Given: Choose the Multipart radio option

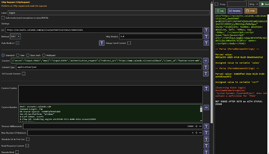Looking at the screenshot, I should click(44, 55).
